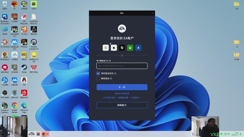The height and width of the screenshot is (137, 244).
Task: Select the Paradox Launcher desktop shortcut
Action: click(x=34, y=44)
